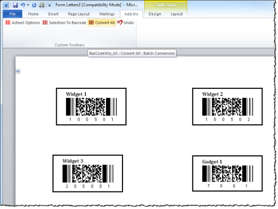This screenshot has height=209, width=278.
Task: Click the red Undo arrow icon
Action: (120, 23)
